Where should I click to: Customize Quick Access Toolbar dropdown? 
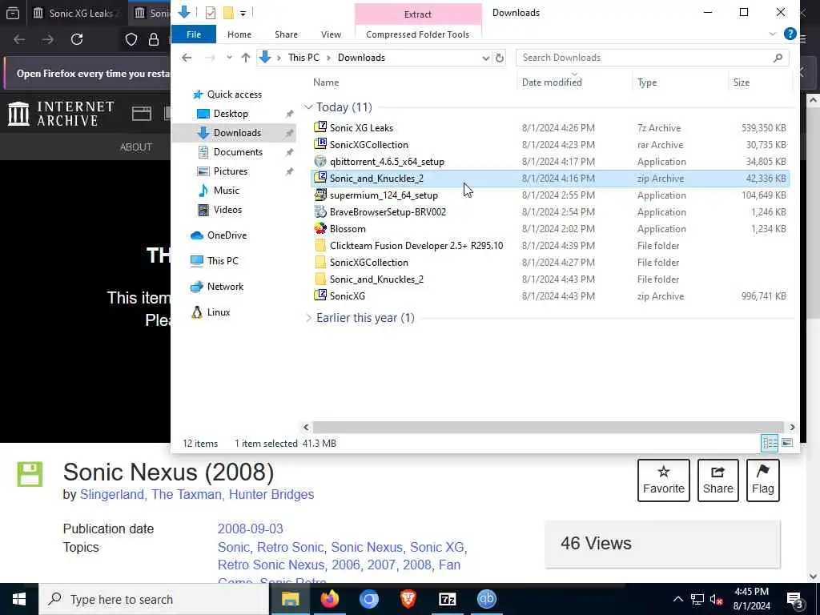[243, 13]
